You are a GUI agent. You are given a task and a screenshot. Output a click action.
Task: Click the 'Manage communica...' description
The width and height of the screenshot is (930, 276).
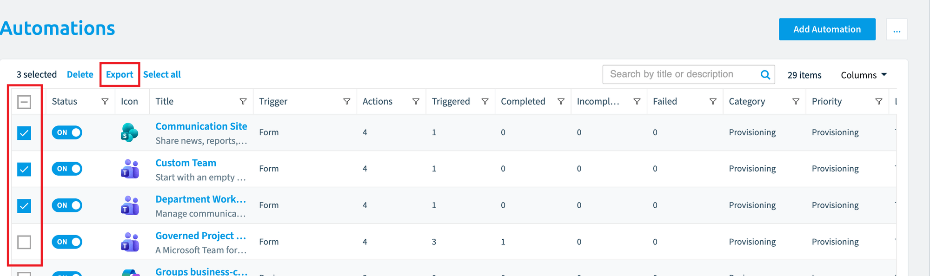click(x=200, y=214)
